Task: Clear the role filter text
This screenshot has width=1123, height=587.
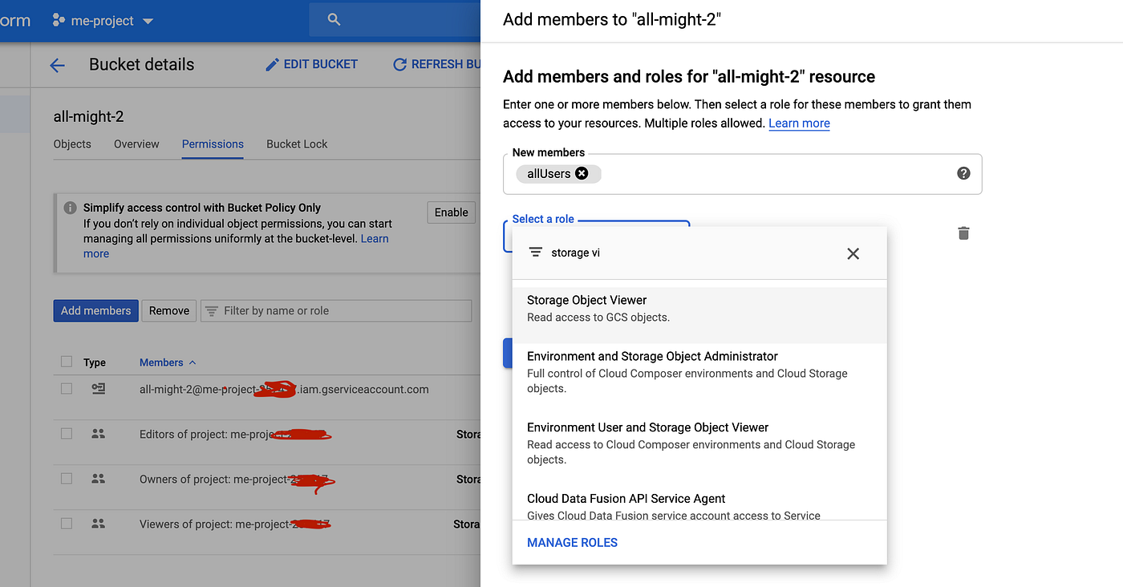Action: click(853, 253)
